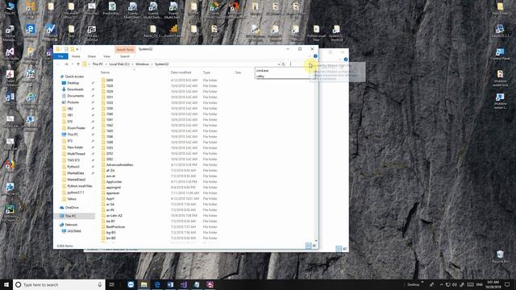Open Visual Studio taskbar icon
The height and width of the screenshot is (290, 516).
(183, 284)
